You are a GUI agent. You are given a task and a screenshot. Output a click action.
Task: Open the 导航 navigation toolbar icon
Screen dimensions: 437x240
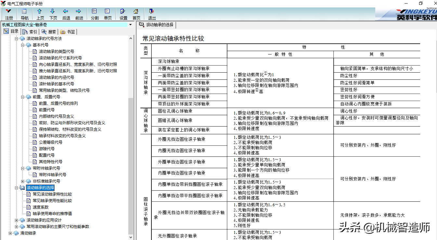tap(24, 11)
